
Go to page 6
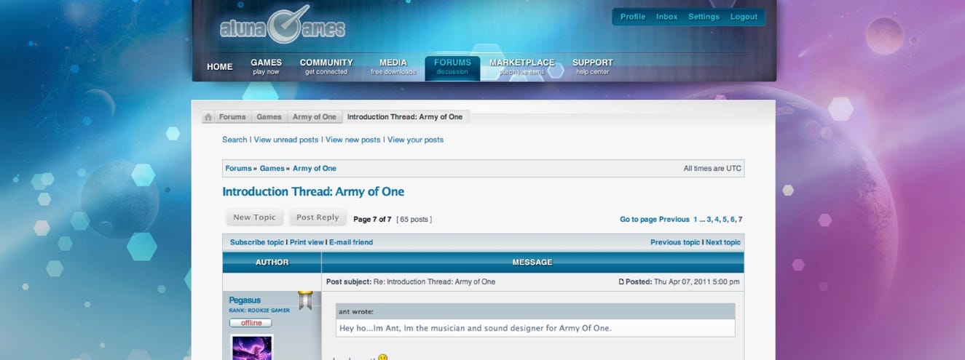[733, 219]
